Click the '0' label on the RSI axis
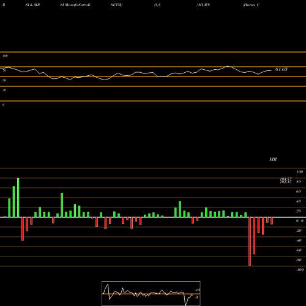Image resolution: width=306 pixels, height=306 pixels. tap(4, 105)
